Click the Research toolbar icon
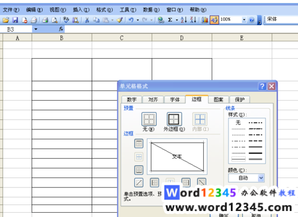This screenshot has height=217, width=298. pos(76,20)
